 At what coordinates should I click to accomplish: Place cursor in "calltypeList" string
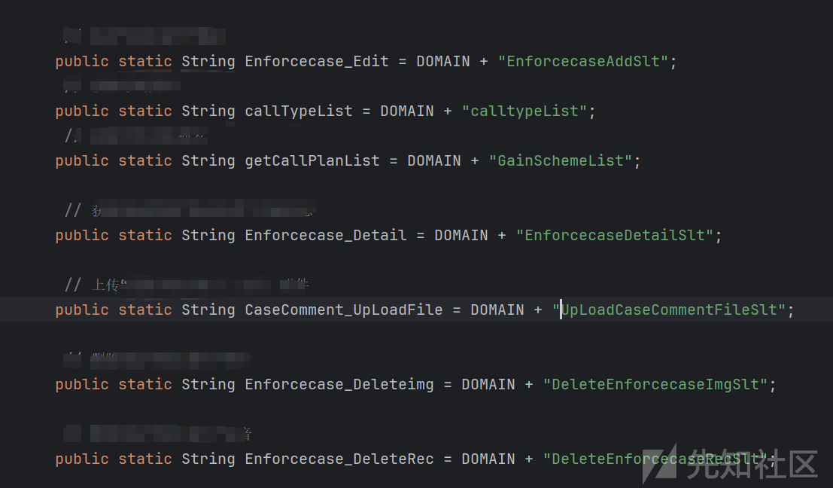pyautogui.click(x=524, y=111)
